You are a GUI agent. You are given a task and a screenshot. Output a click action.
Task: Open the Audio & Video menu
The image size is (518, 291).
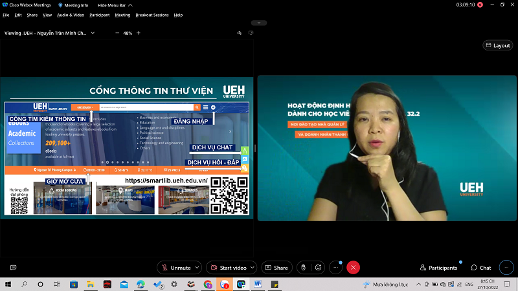71,15
